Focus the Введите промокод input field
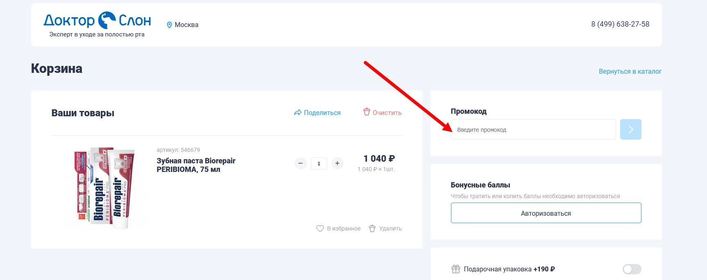The width and height of the screenshot is (707, 280). coord(533,129)
